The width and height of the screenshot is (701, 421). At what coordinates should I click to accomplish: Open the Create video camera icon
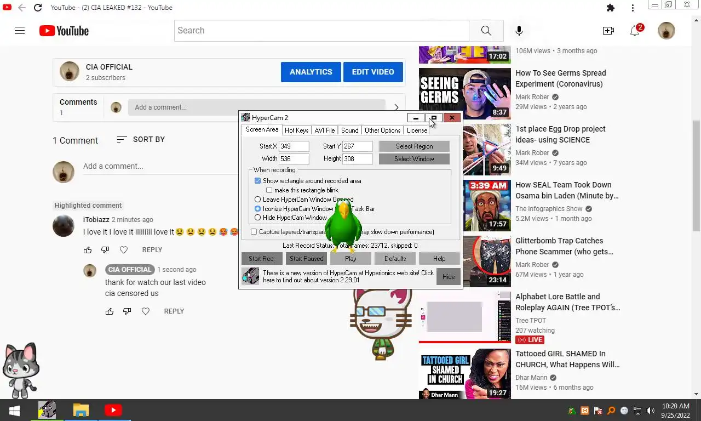pos(608,31)
